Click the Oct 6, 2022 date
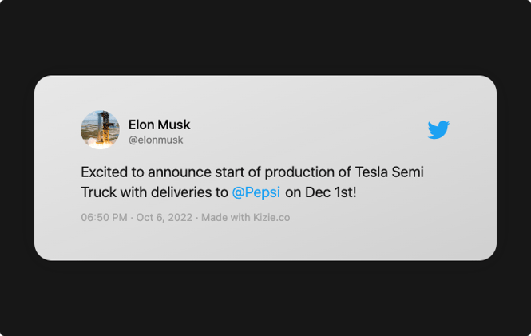 pos(164,217)
